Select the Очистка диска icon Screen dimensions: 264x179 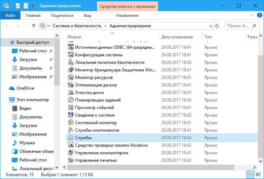70,93
